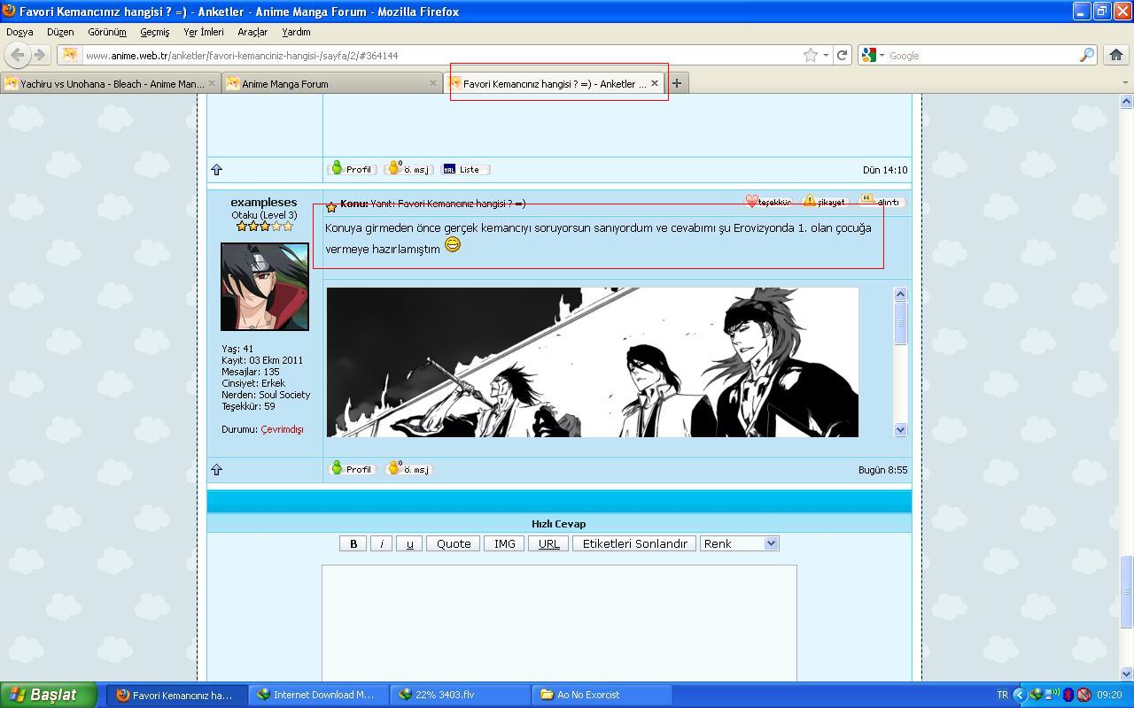Click the Bold B formatting button
1134x708 pixels.
(353, 543)
